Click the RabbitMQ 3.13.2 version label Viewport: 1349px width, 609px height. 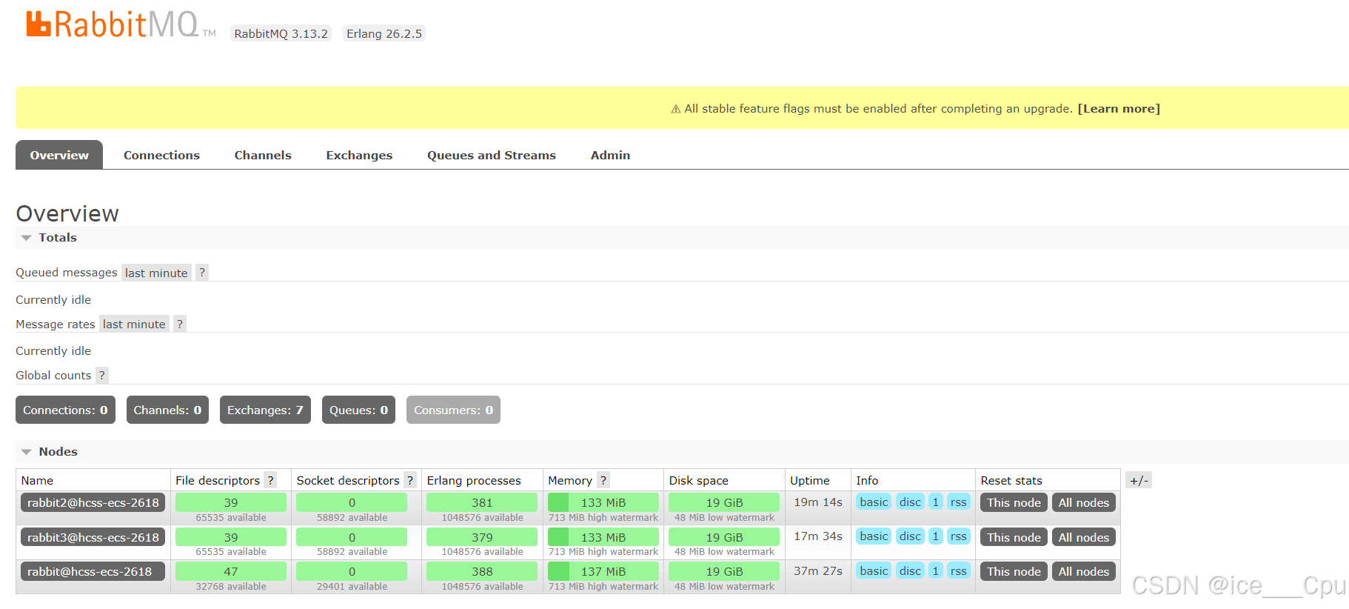[x=281, y=33]
